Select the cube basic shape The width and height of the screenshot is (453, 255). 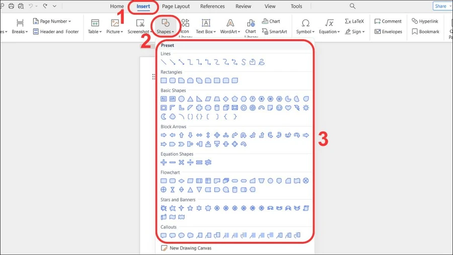click(225, 108)
